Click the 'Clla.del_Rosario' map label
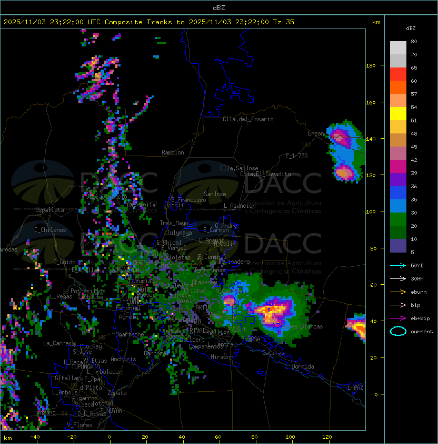The width and height of the screenshot is (438, 444). click(x=248, y=119)
